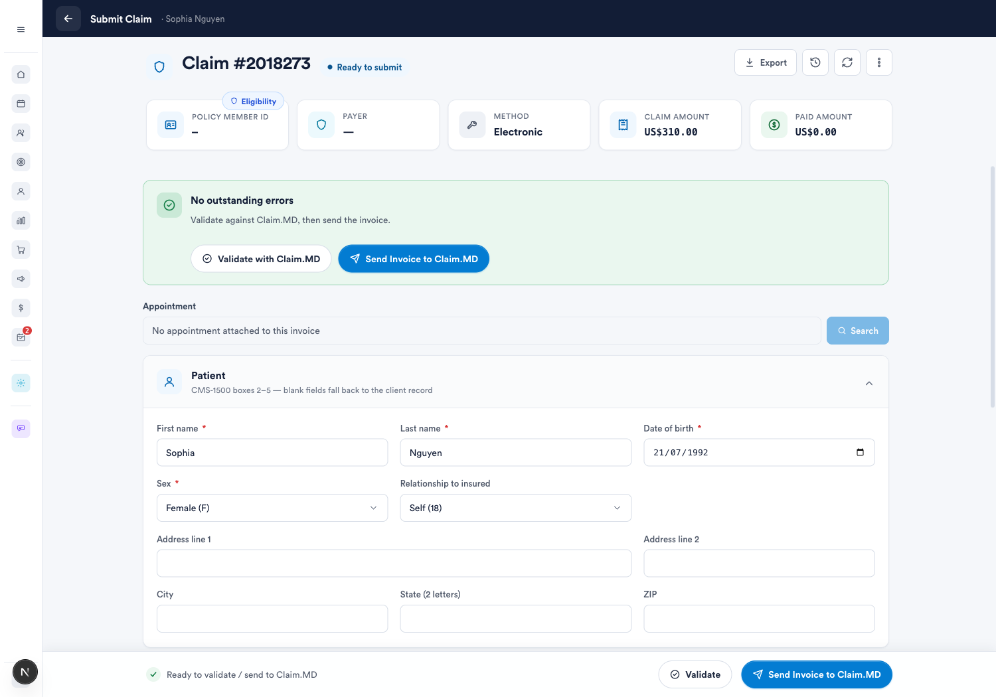Focus the City field

272,619
